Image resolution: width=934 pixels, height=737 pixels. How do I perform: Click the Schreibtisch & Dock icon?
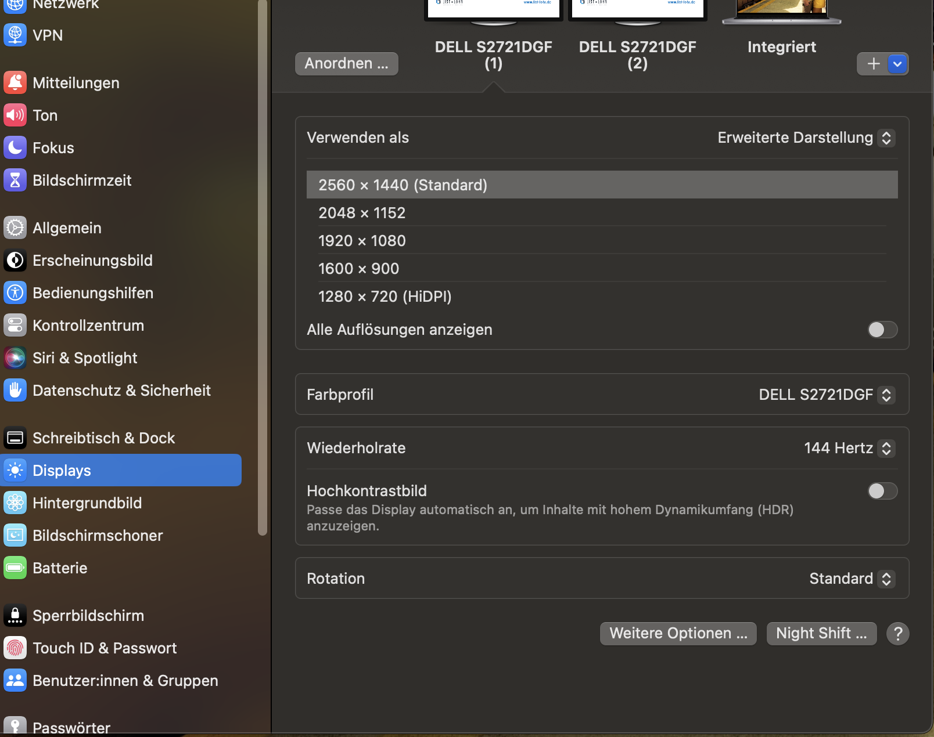click(x=15, y=438)
